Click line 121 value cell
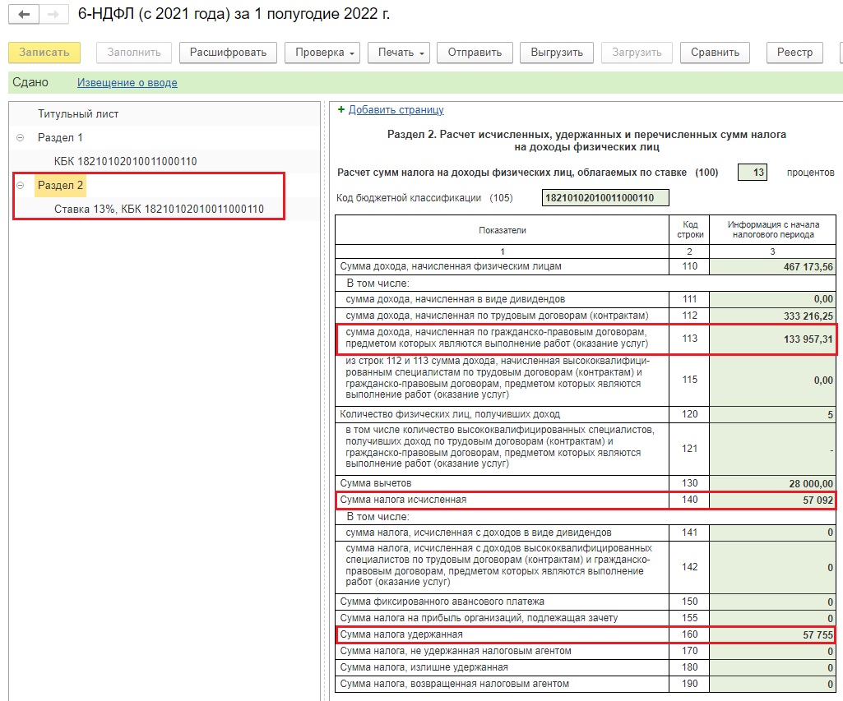This screenshot has height=701, width=843. [772, 449]
